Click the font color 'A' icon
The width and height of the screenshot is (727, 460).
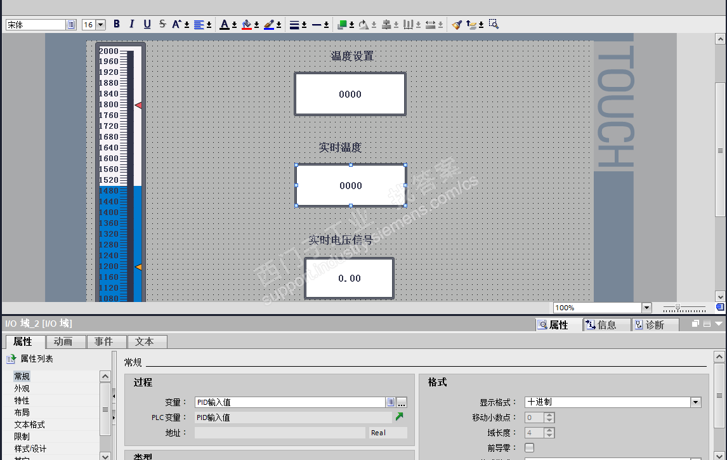tap(225, 25)
